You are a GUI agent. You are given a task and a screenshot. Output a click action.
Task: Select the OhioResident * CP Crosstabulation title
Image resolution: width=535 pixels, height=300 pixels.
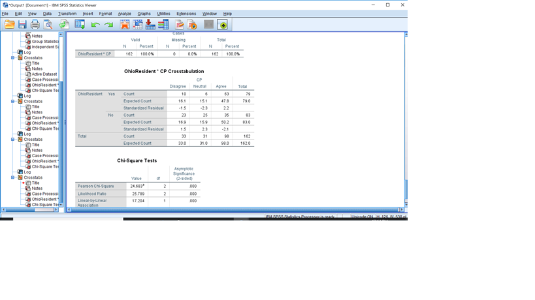click(x=164, y=71)
